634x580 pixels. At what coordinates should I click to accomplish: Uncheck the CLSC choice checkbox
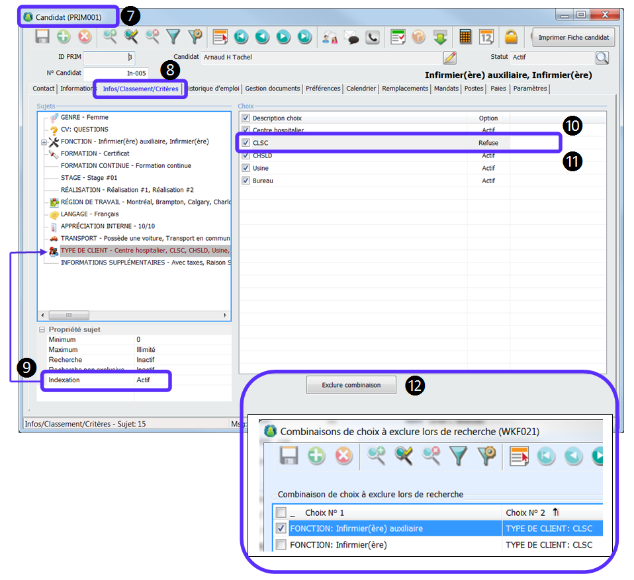point(246,143)
